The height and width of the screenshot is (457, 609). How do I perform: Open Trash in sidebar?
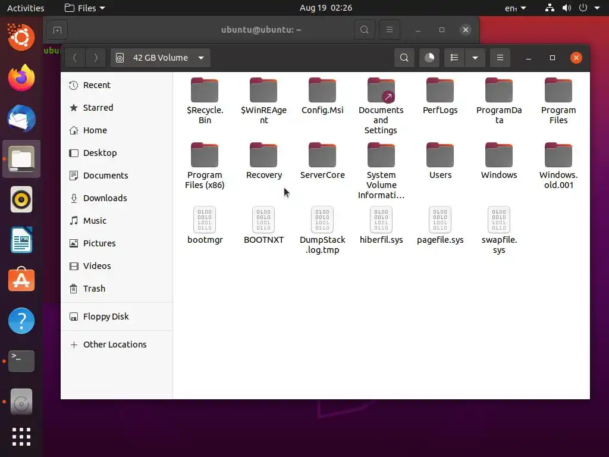pyautogui.click(x=117, y=289)
